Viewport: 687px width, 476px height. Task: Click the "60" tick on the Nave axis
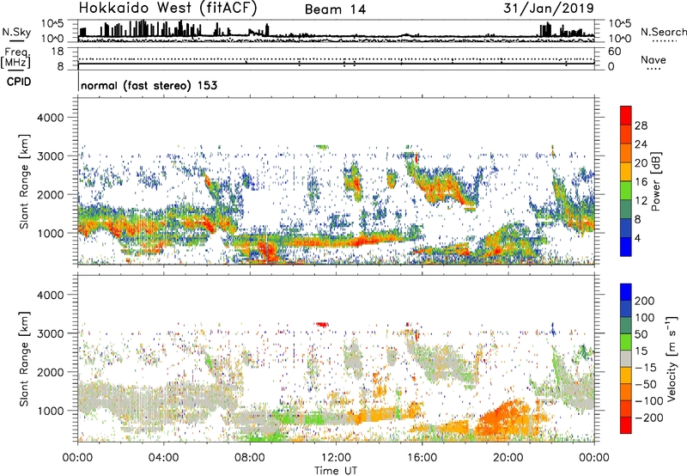point(614,52)
